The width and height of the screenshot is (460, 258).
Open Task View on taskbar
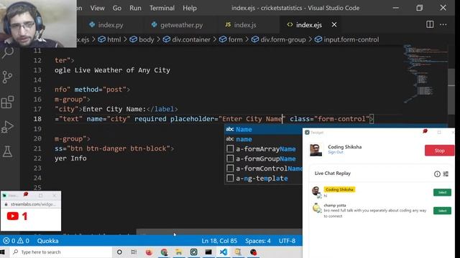pos(134,252)
